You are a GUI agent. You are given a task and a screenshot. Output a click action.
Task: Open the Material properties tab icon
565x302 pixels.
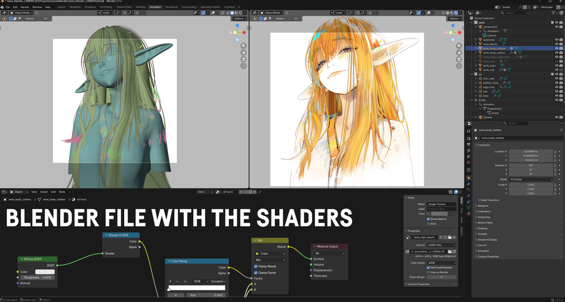pyautogui.click(x=468, y=213)
